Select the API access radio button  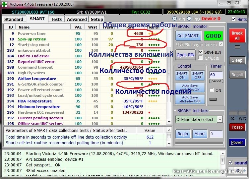pos(175,19)
